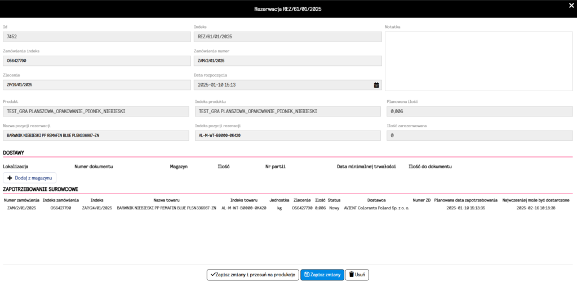Open the calendar picker in Data rozpoczęcia
577x282 pixels.
376,85
